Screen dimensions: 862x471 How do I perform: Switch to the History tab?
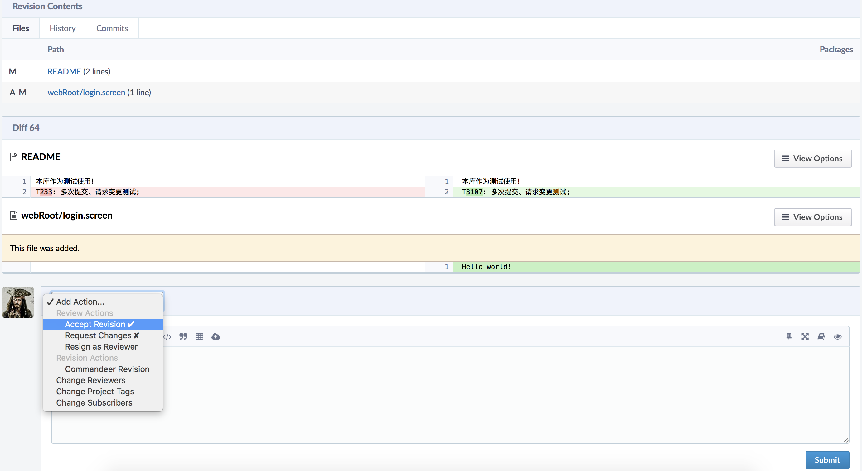pyautogui.click(x=63, y=28)
